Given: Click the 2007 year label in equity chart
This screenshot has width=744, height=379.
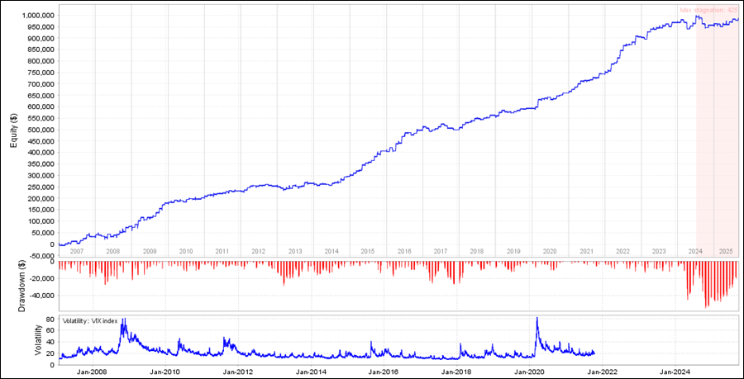Looking at the screenshot, I should pyautogui.click(x=76, y=251).
